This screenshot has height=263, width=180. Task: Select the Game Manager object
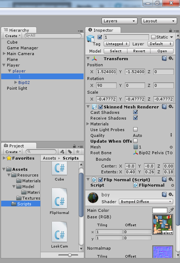22,48
